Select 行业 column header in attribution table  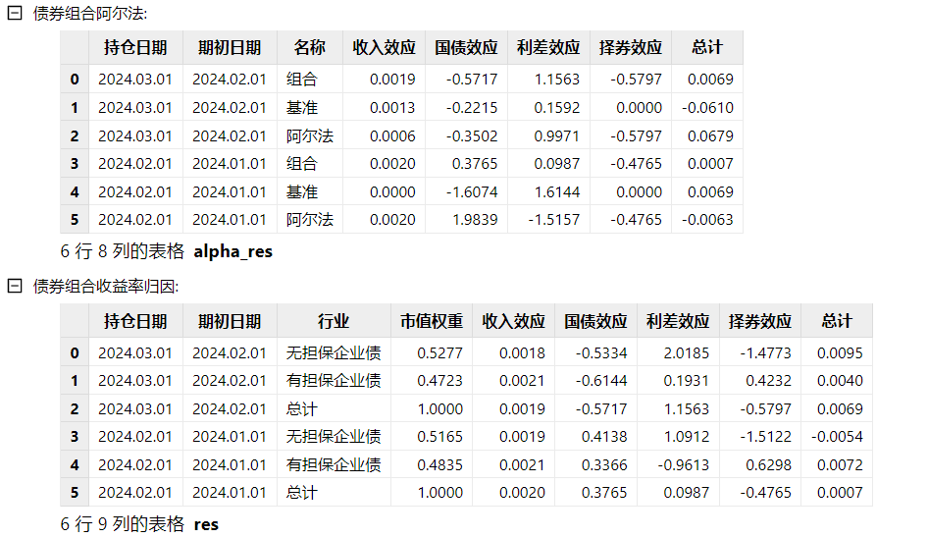tap(333, 321)
